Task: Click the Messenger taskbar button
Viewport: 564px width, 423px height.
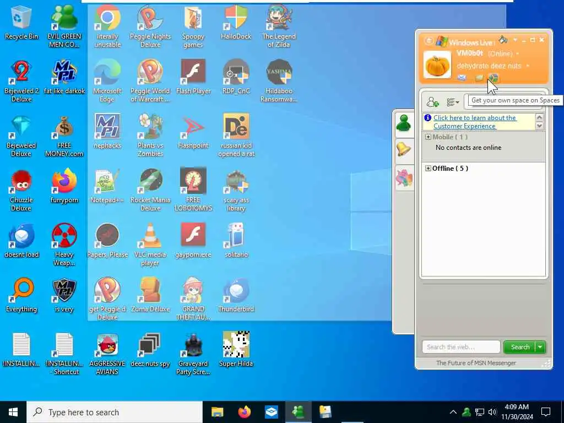Action: [298, 412]
